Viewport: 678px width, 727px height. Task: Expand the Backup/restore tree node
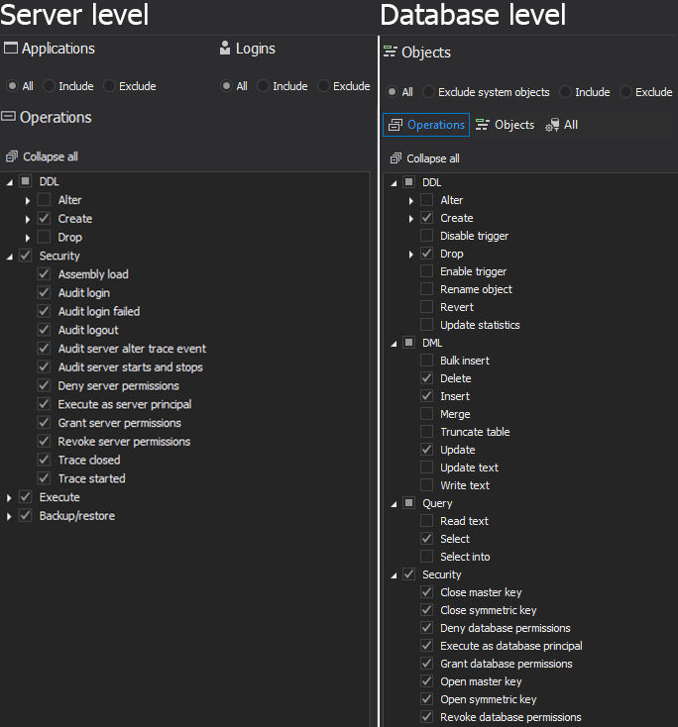[x=10, y=516]
